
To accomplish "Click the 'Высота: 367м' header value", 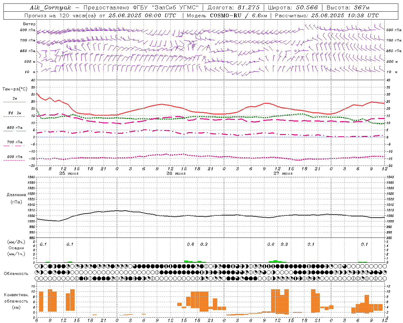I will point(348,8).
